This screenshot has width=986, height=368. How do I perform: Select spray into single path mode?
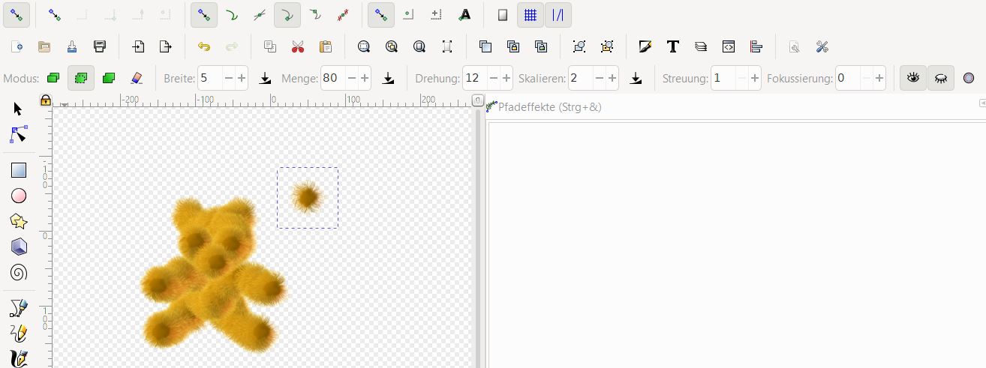coord(109,78)
